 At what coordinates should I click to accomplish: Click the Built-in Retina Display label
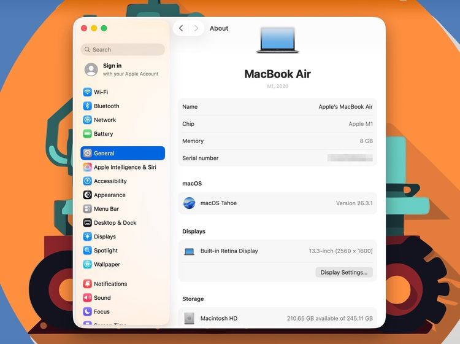click(x=229, y=251)
